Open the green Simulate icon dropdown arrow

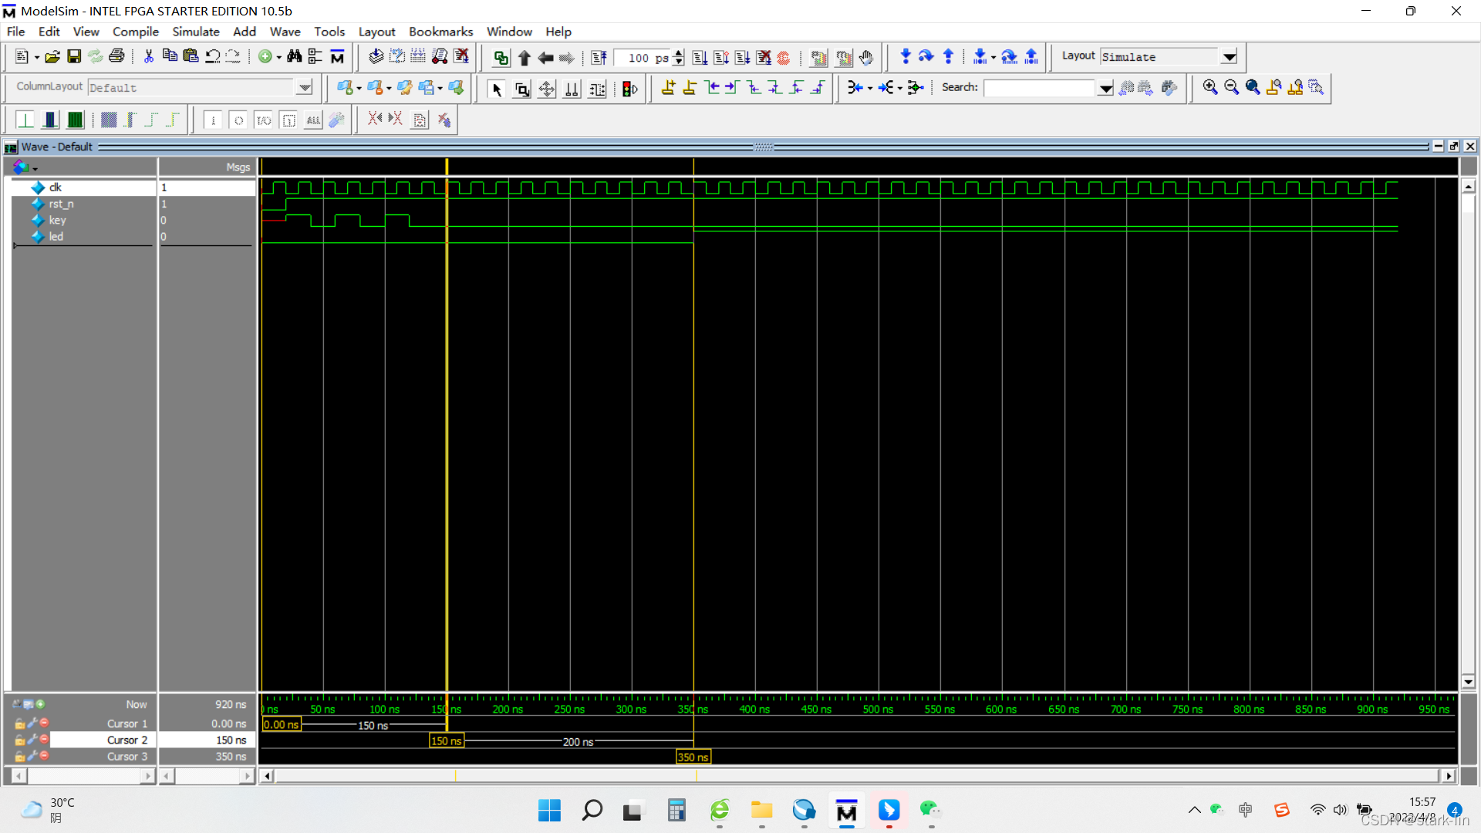click(278, 58)
